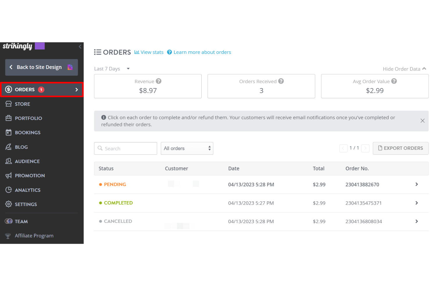Image resolution: width=430 pixels, height=286 pixels.
Task: Dismiss the order instructions banner
Action: [x=422, y=121]
